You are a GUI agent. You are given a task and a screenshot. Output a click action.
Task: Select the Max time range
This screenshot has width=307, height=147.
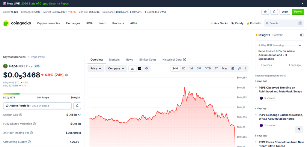tap(225, 68)
